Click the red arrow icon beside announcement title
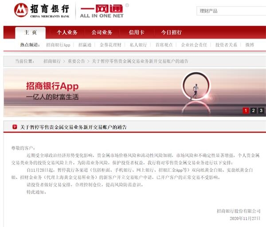The width and height of the screenshot is (266, 227). (15, 127)
